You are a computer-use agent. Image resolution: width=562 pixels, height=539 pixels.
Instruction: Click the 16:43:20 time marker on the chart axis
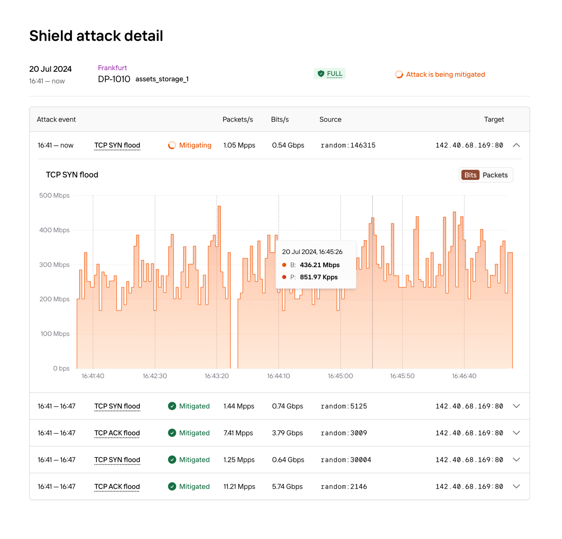pyautogui.click(x=217, y=376)
